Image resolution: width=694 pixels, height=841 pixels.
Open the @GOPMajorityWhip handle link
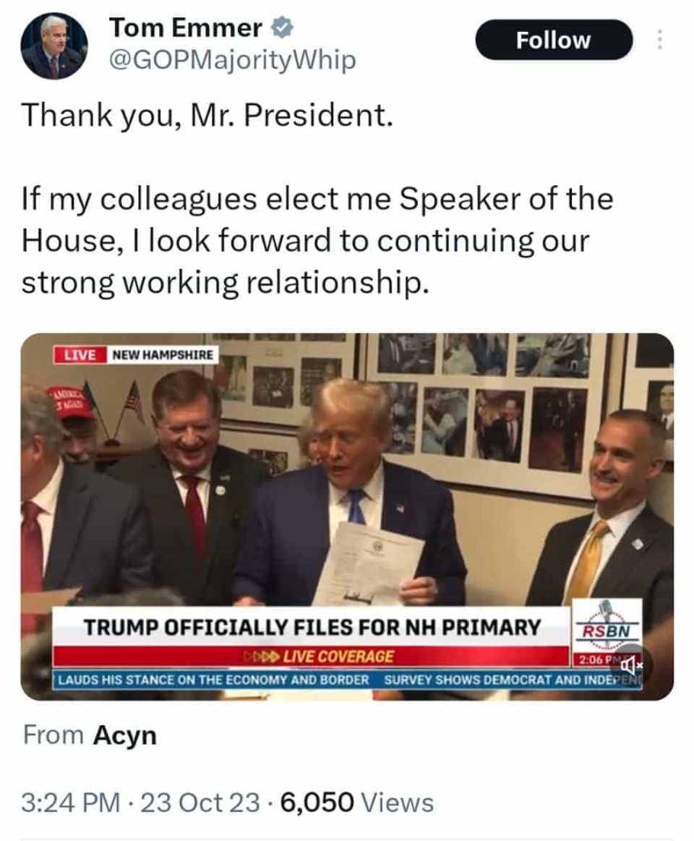[x=231, y=60]
